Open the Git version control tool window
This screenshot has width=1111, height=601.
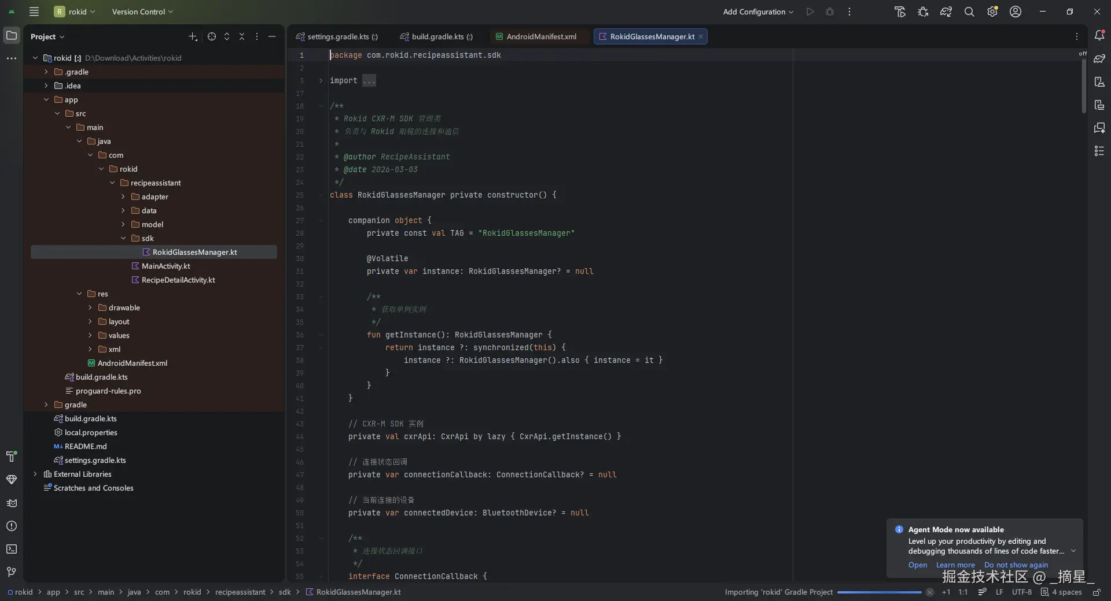click(11, 572)
